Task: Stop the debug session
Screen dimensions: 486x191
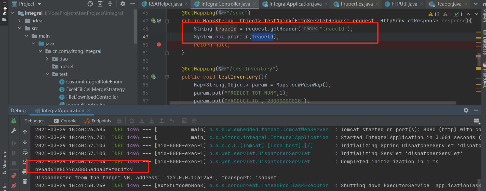Action: (x=14, y=163)
